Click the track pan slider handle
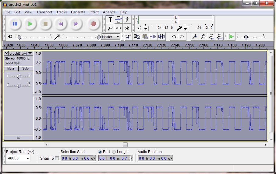 [x=19, y=85]
